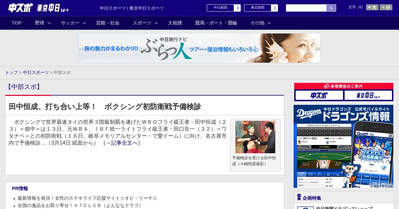Click the 東京中日スポーツ subscription guide button
Image resolution: width=399 pixels, height=209 pixels.
click(368, 96)
